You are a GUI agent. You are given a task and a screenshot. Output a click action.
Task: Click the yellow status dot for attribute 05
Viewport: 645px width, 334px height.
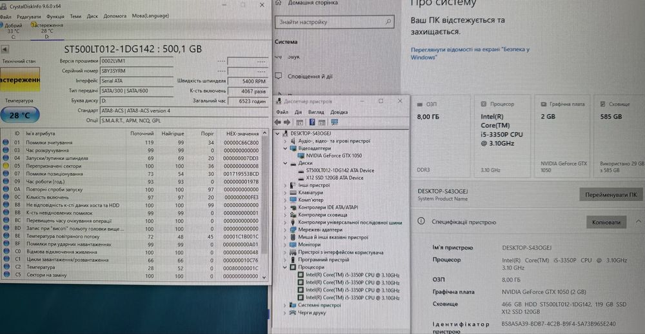[x=6, y=166]
